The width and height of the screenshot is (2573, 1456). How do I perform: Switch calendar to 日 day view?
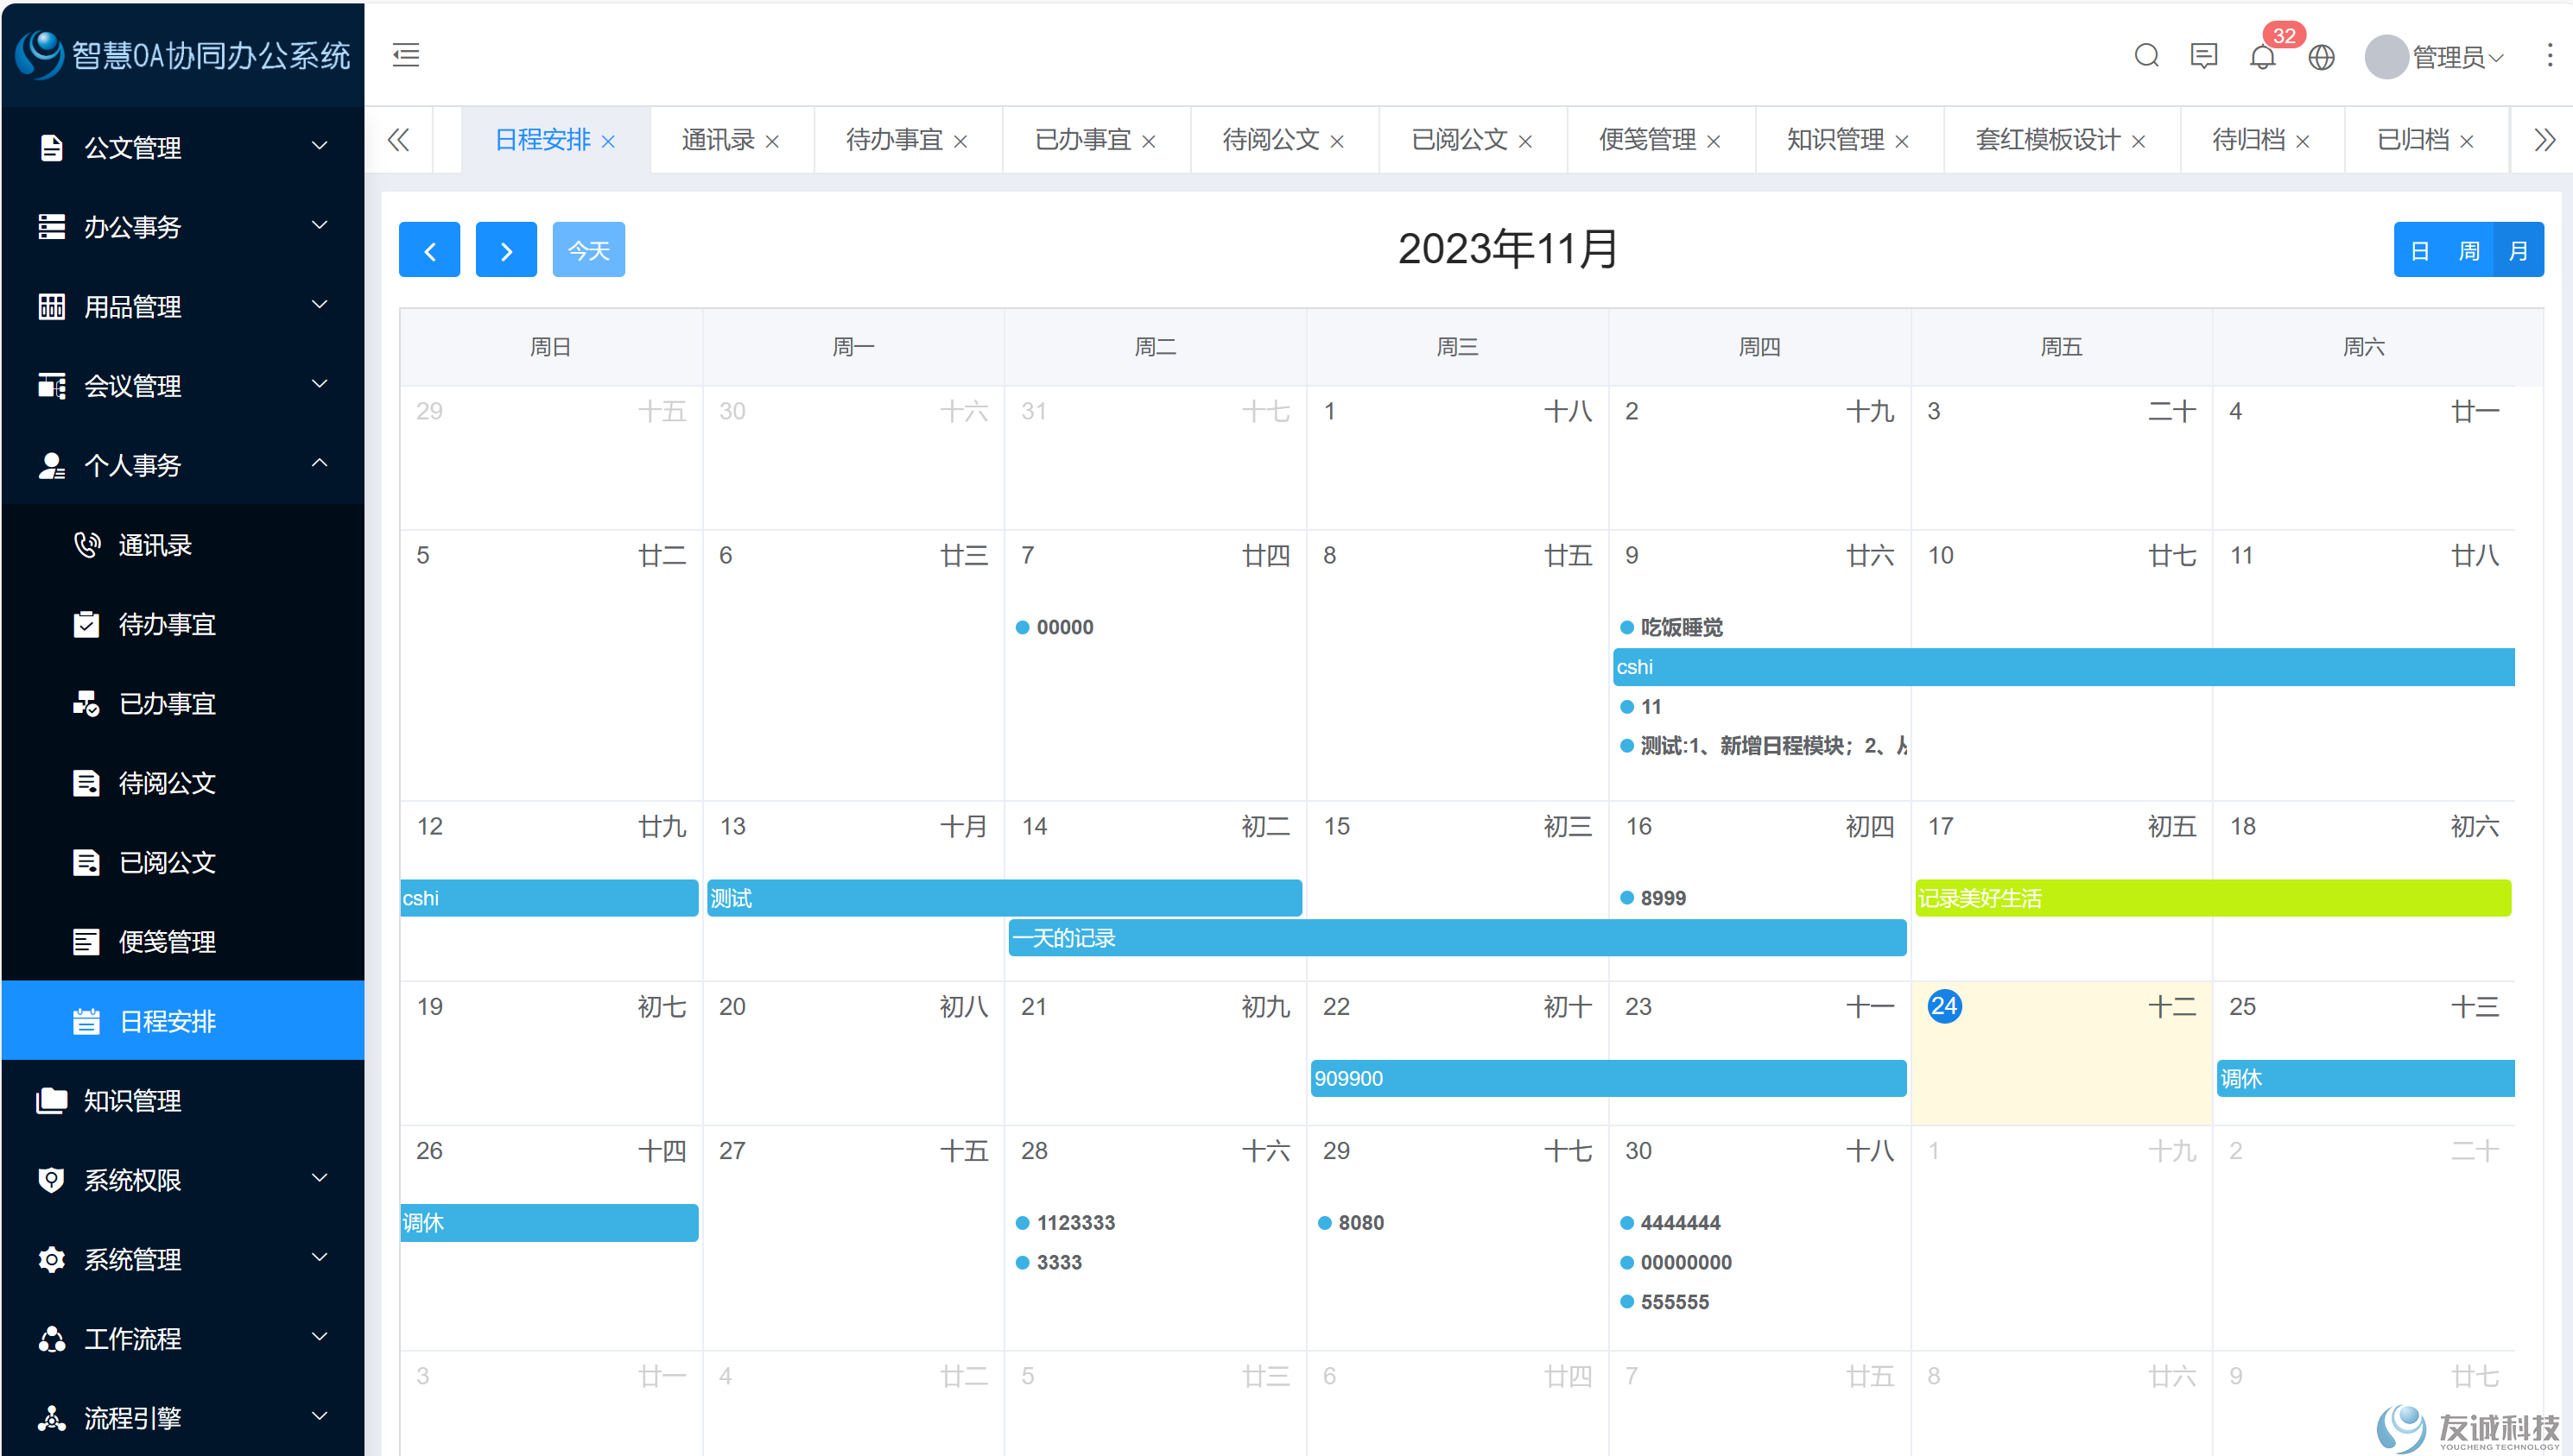pyautogui.click(x=2419, y=250)
